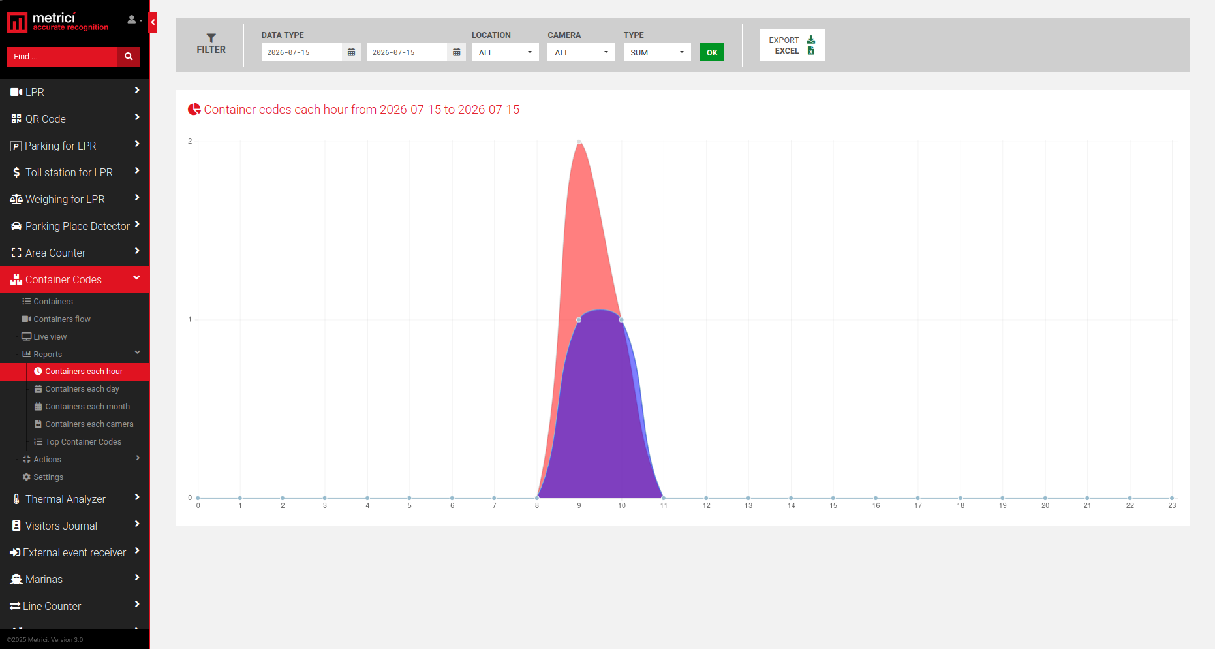Image resolution: width=1215 pixels, height=649 pixels.
Task: Click the Find search input field
Action: [x=62, y=57]
